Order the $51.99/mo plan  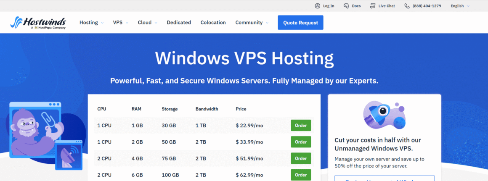pyautogui.click(x=301, y=158)
